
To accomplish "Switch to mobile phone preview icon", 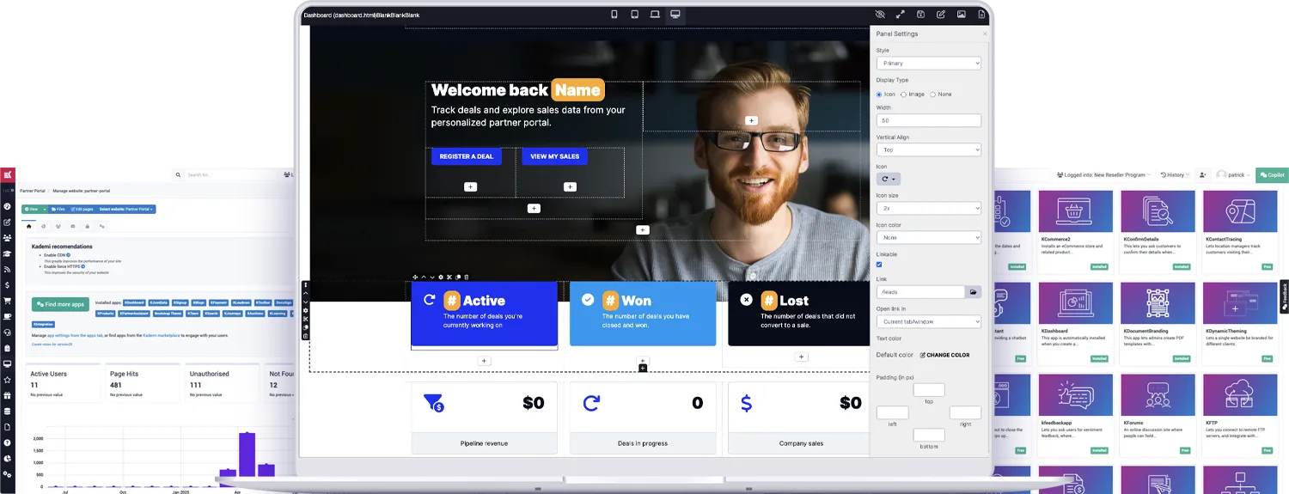I will tap(614, 15).
